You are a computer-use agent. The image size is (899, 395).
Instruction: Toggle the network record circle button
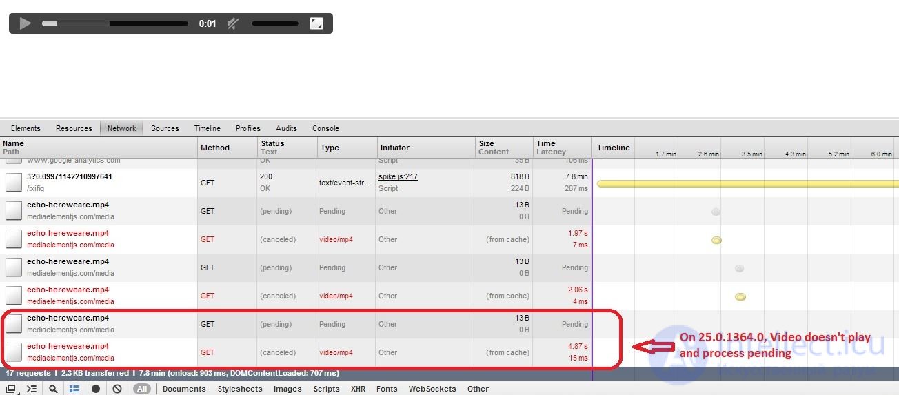point(96,389)
